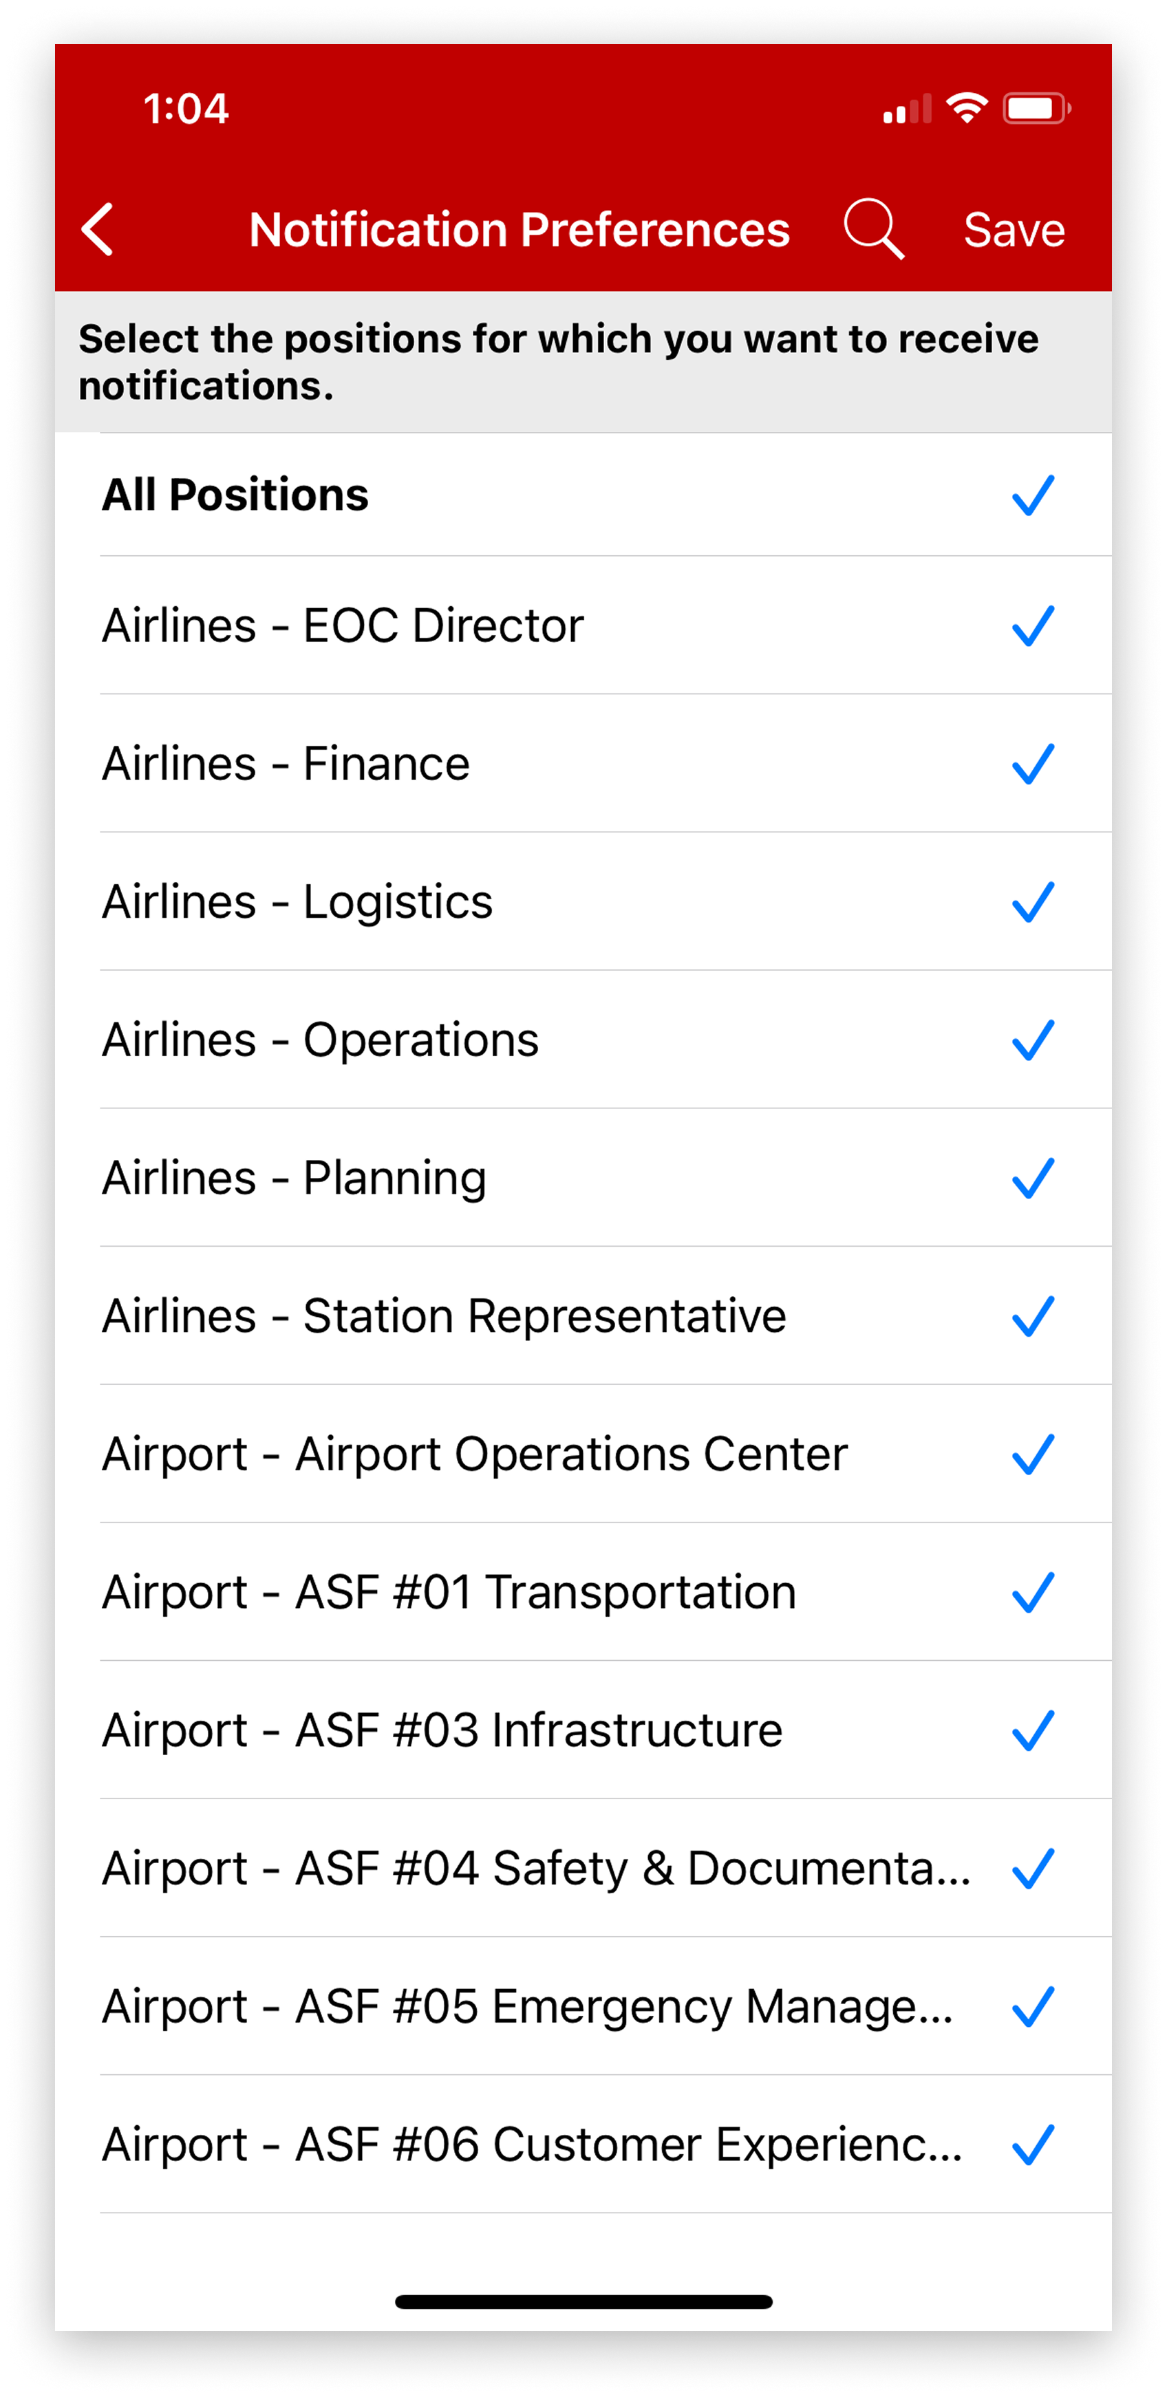Tap the clock time in status bar
This screenshot has width=1167, height=2397.
click(186, 109)
